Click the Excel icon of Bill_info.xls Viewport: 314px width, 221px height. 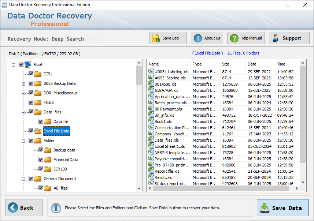point(151,115)
